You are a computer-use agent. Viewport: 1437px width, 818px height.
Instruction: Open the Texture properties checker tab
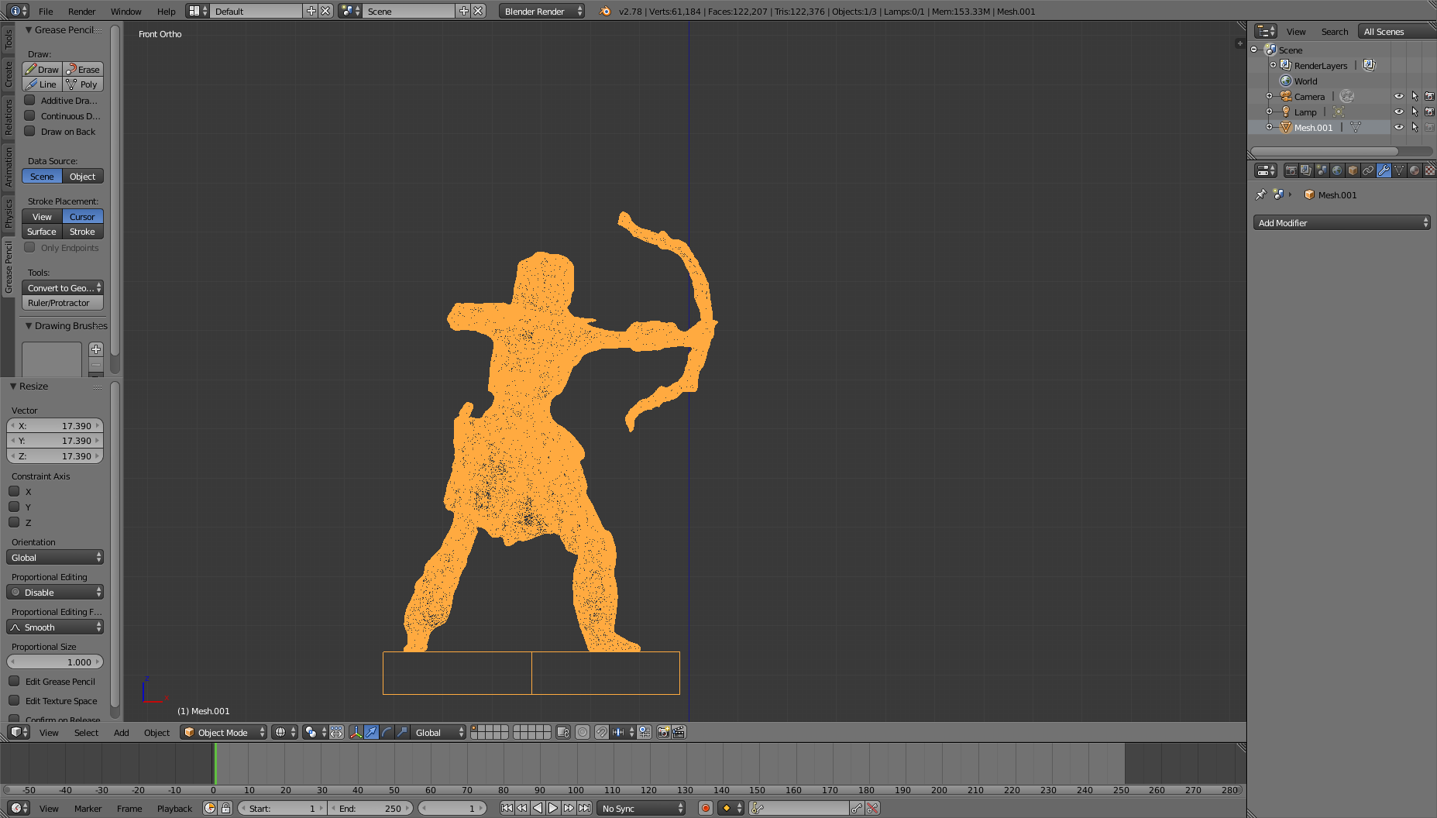(x=1430, y=170)
